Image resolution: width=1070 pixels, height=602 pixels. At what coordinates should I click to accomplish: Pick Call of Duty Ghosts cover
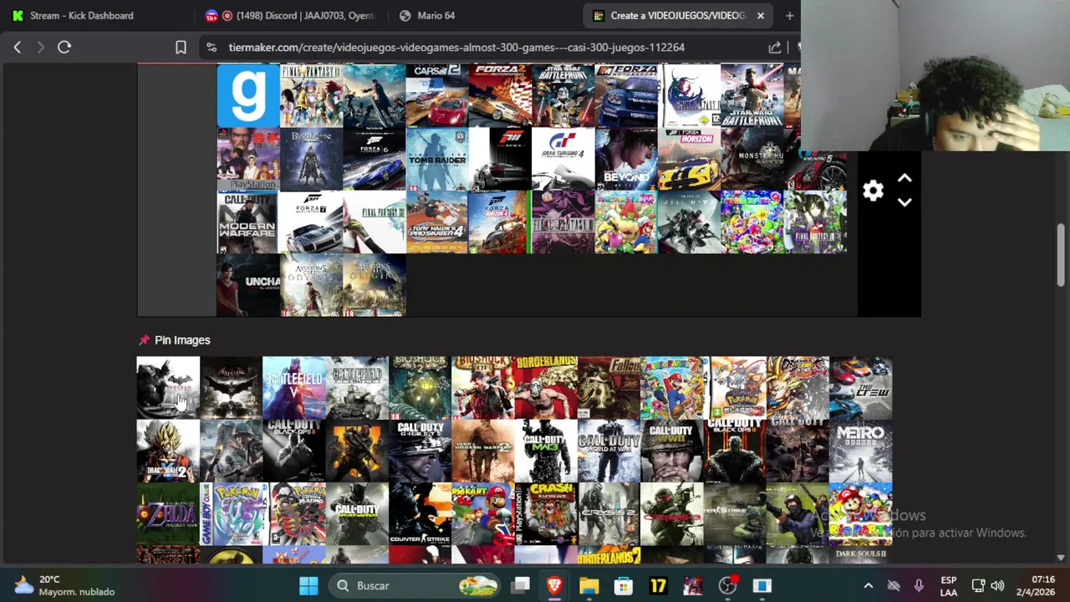click(420, 451)
